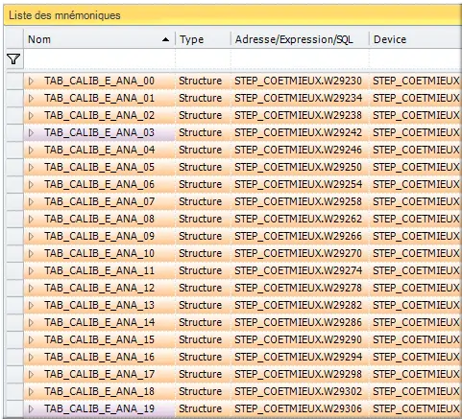Image resolution: width=462 pixels, height=419 pixels.
Task: Select device cell of TAB_CALIB_E_ANA_17 row
Action: [416, 374]
